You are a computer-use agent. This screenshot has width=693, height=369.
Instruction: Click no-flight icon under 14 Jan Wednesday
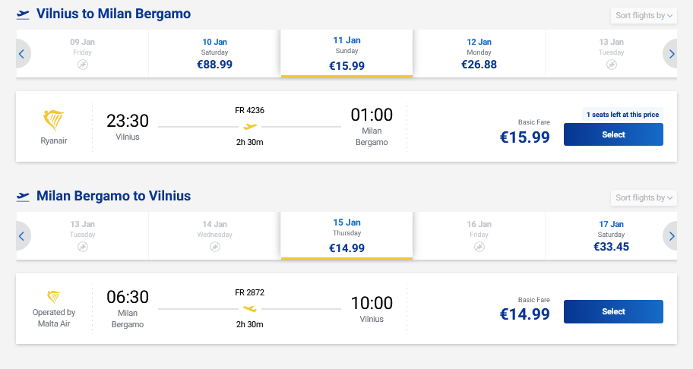click(x=214, y=248)
